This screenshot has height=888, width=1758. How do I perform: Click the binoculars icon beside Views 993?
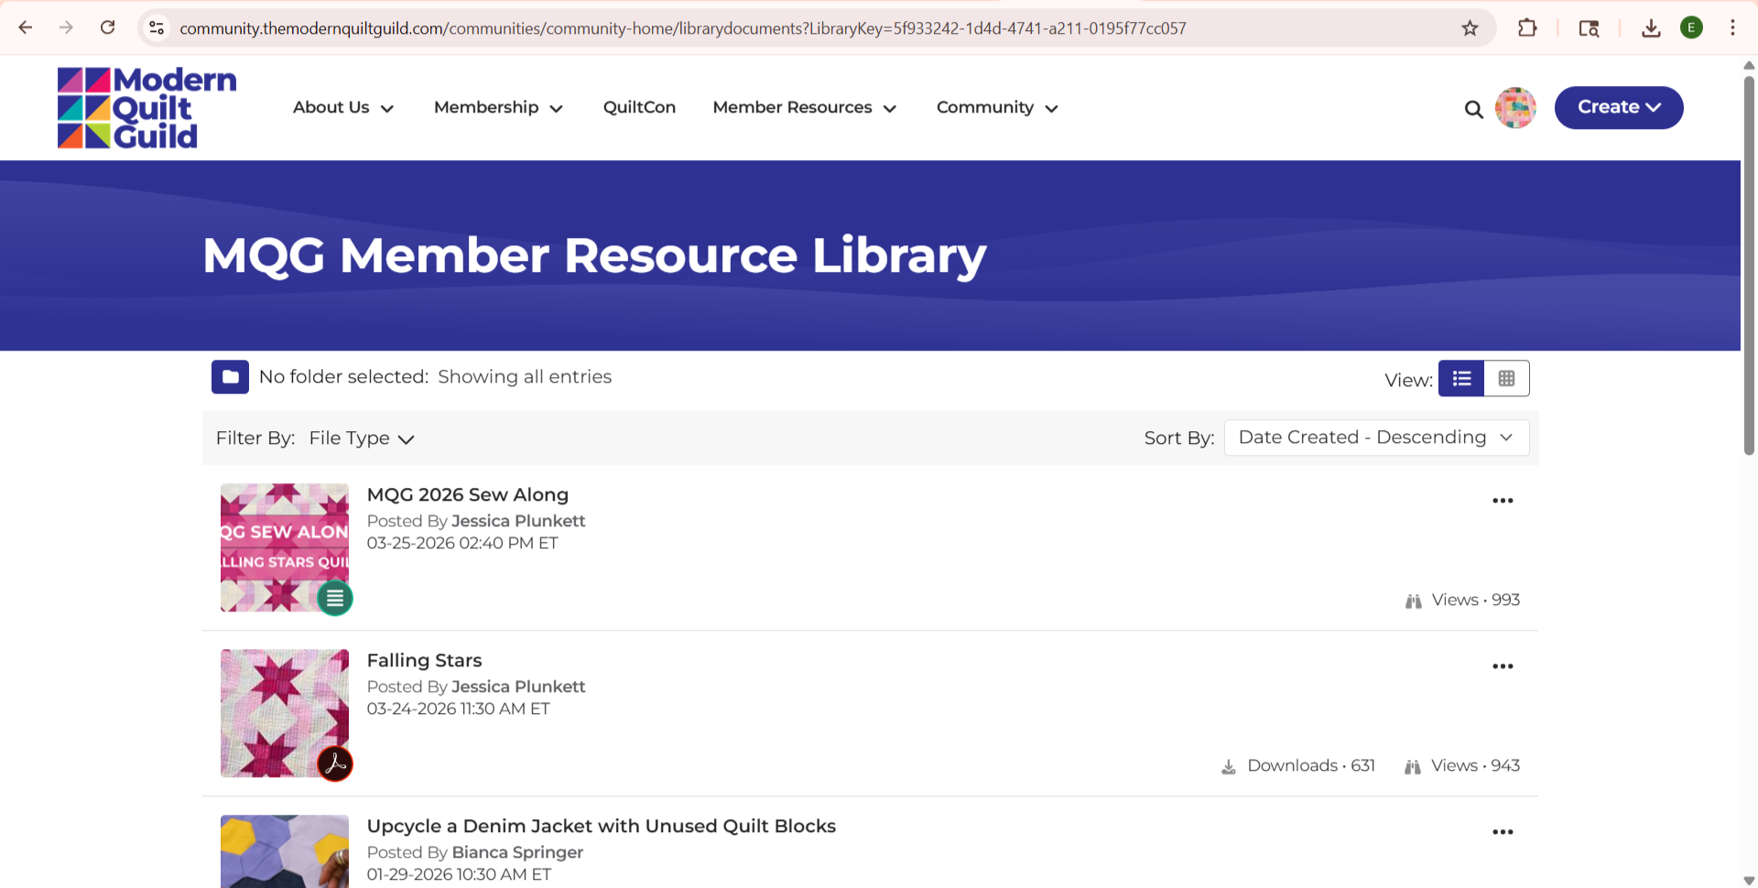coord(1414,601)
